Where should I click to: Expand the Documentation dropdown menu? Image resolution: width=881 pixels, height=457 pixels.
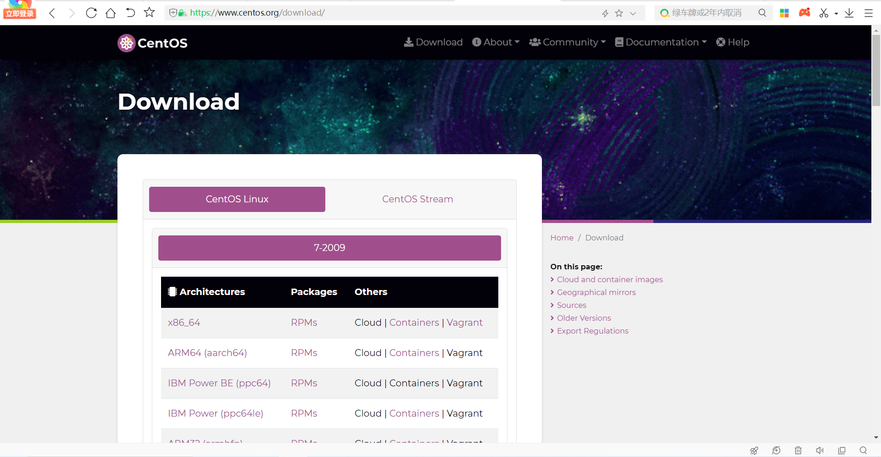point(661,42)
